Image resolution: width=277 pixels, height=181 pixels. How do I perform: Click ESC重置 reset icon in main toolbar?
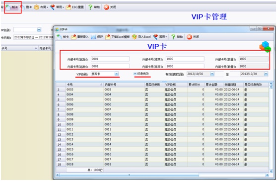[x=69, y=7]
